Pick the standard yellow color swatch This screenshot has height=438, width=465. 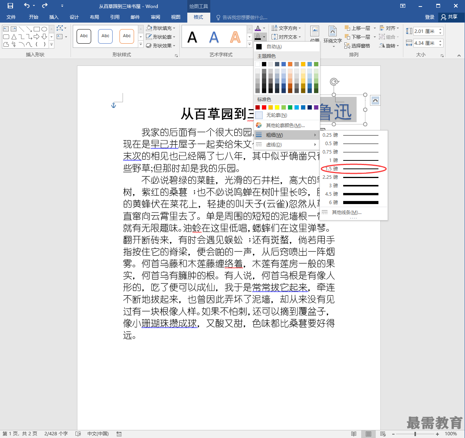(277, 108)
